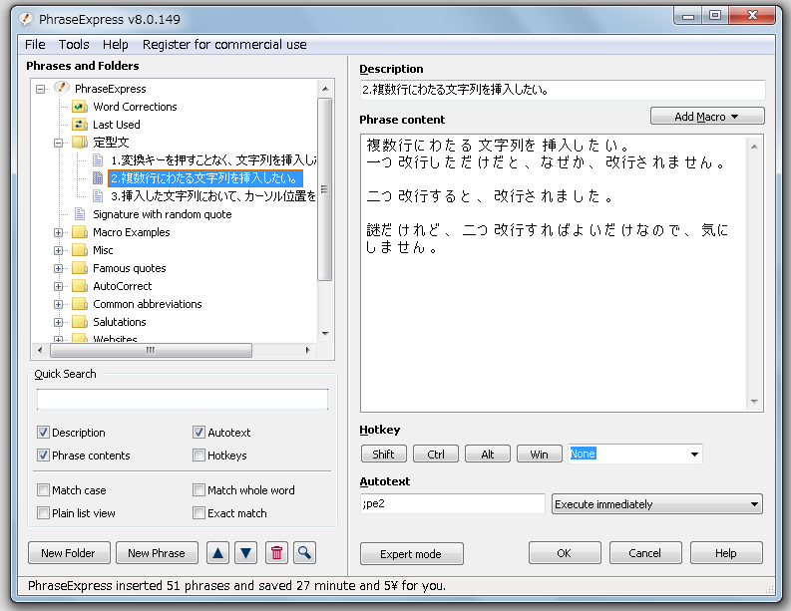Toggle the Ctrl hotkey modifier
The width and height of the screenshot is (791, 611).
coord(435,454)
